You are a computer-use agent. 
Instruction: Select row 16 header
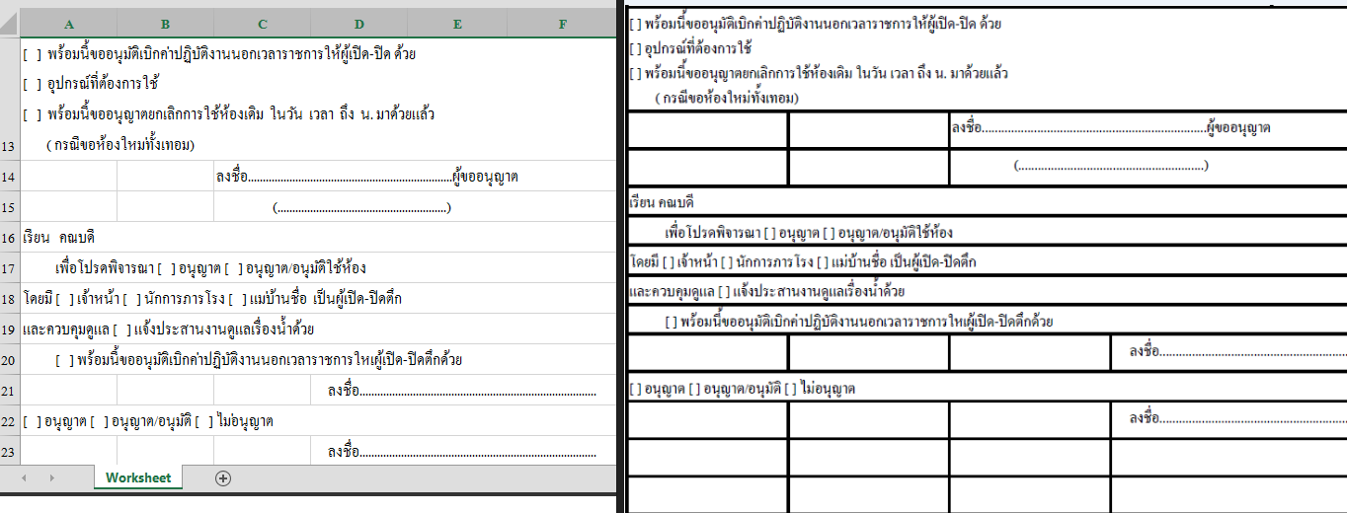pyautogui.click(x=10, y=237)
